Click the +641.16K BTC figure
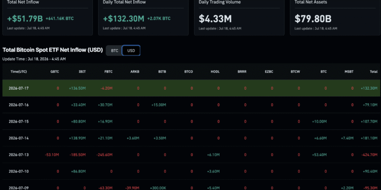 pyautogui.click(x=59, y=18)
